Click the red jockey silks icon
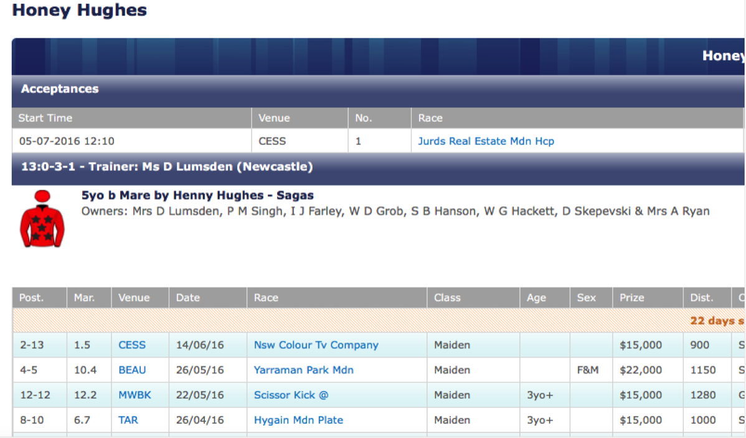The height and width of the screenshot is (438, 746). tap(42, 219)
